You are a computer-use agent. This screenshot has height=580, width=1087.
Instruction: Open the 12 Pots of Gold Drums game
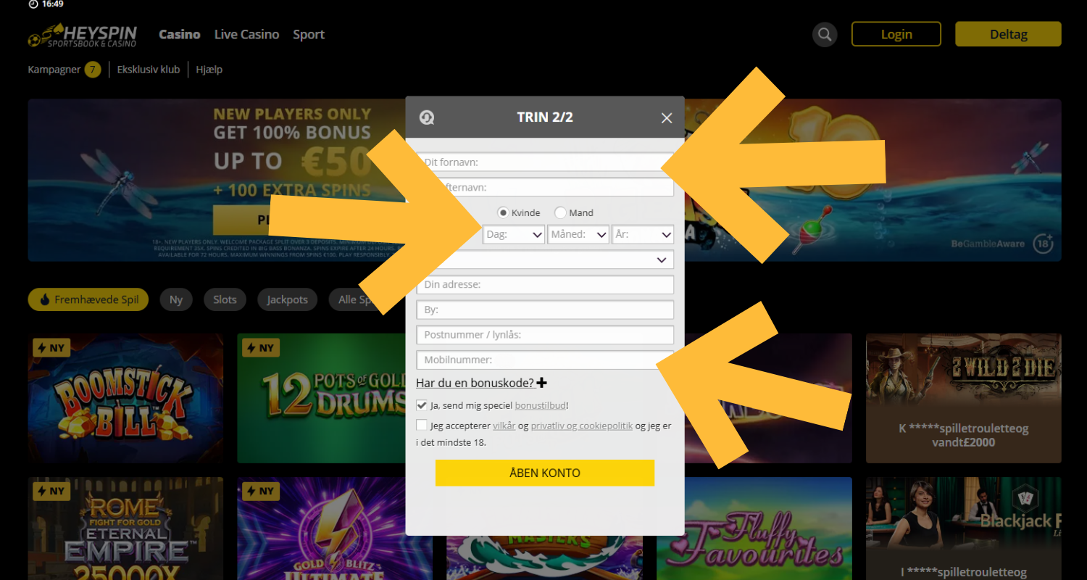point(321,398)
